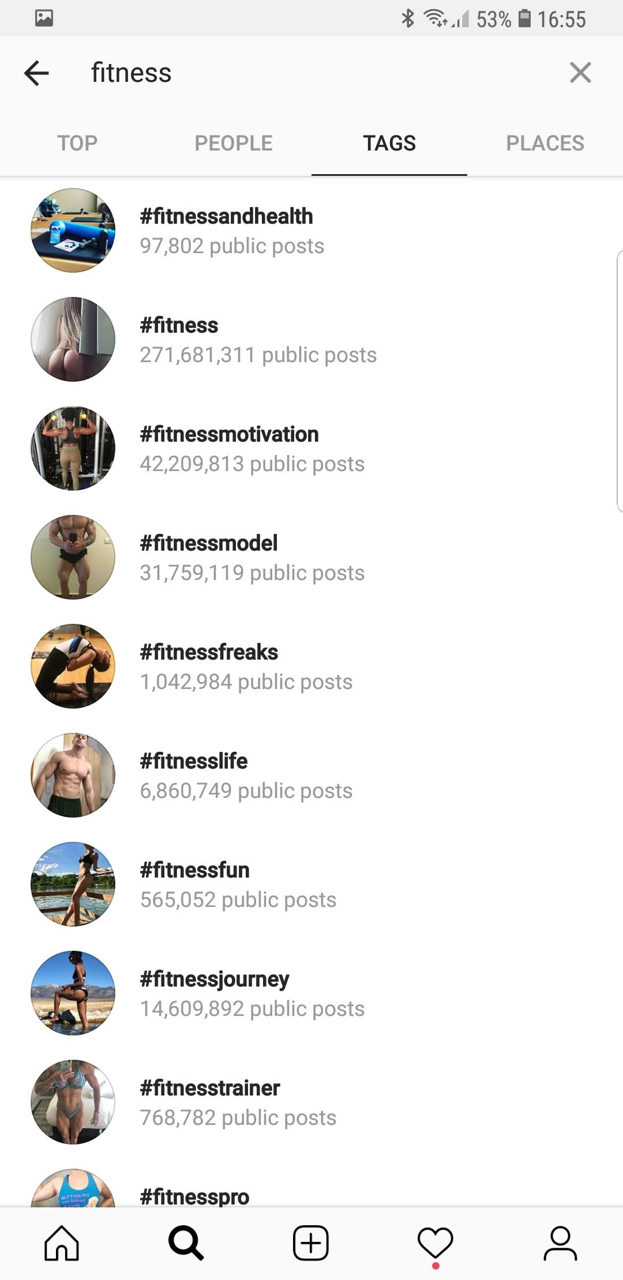Viewport: 623px width, 1280px height.
Task: Tap the back arrow icon
Action: tap(36, 73)
